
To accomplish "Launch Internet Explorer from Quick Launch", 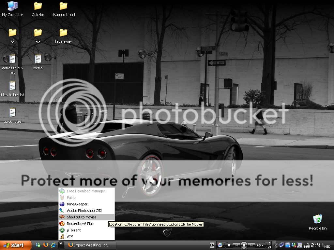I will coord(53,245).
